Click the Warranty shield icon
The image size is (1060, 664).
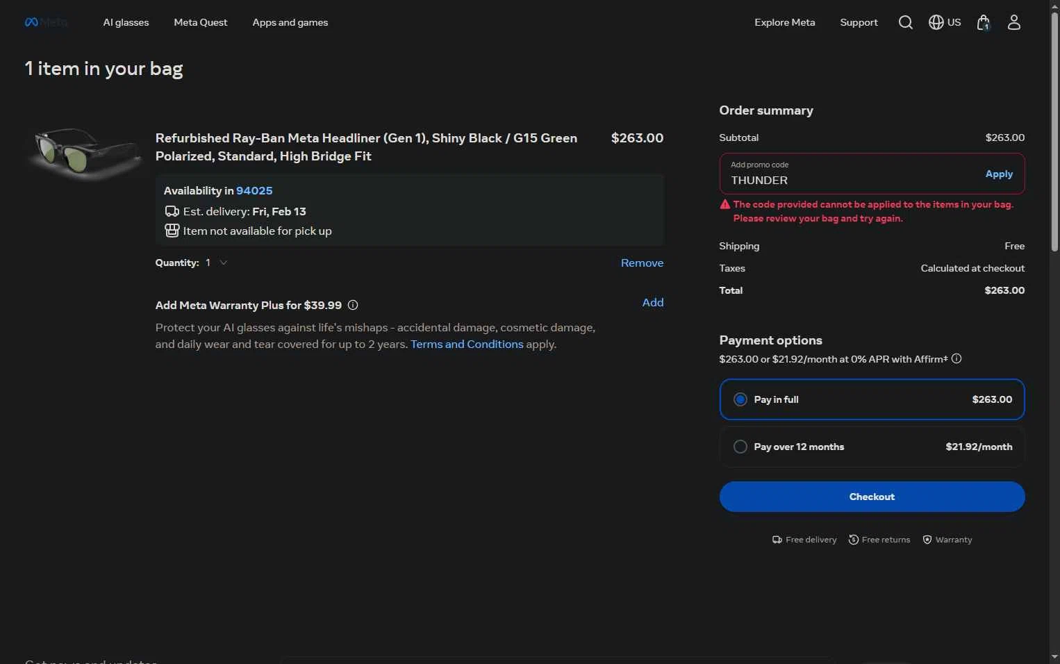tap(927, 540)
